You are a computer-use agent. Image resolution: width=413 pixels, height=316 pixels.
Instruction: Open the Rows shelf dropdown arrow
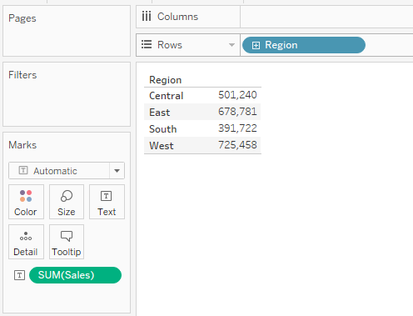click(231, 45)
